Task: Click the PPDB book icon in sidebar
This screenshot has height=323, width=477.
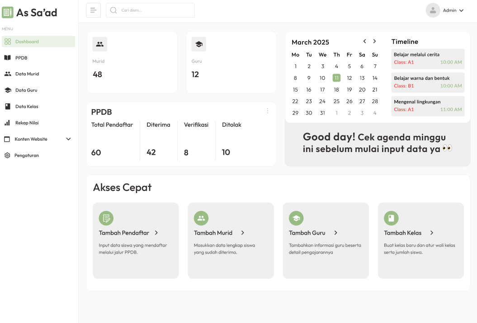Action: pos(8,58)
